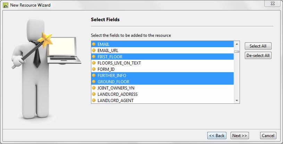Deselect the GROUND_FLOOR field
This screenshot has width=283, height=144.
(113, 82)
